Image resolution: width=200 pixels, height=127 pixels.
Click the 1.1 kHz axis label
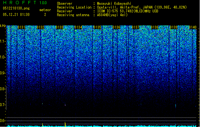3,41
